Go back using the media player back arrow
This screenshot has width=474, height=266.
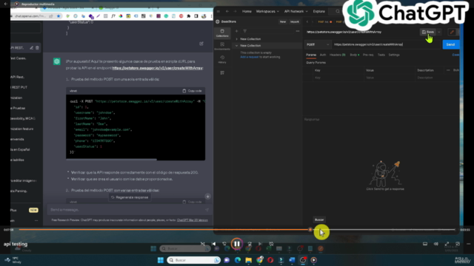(x=5, y=4)
